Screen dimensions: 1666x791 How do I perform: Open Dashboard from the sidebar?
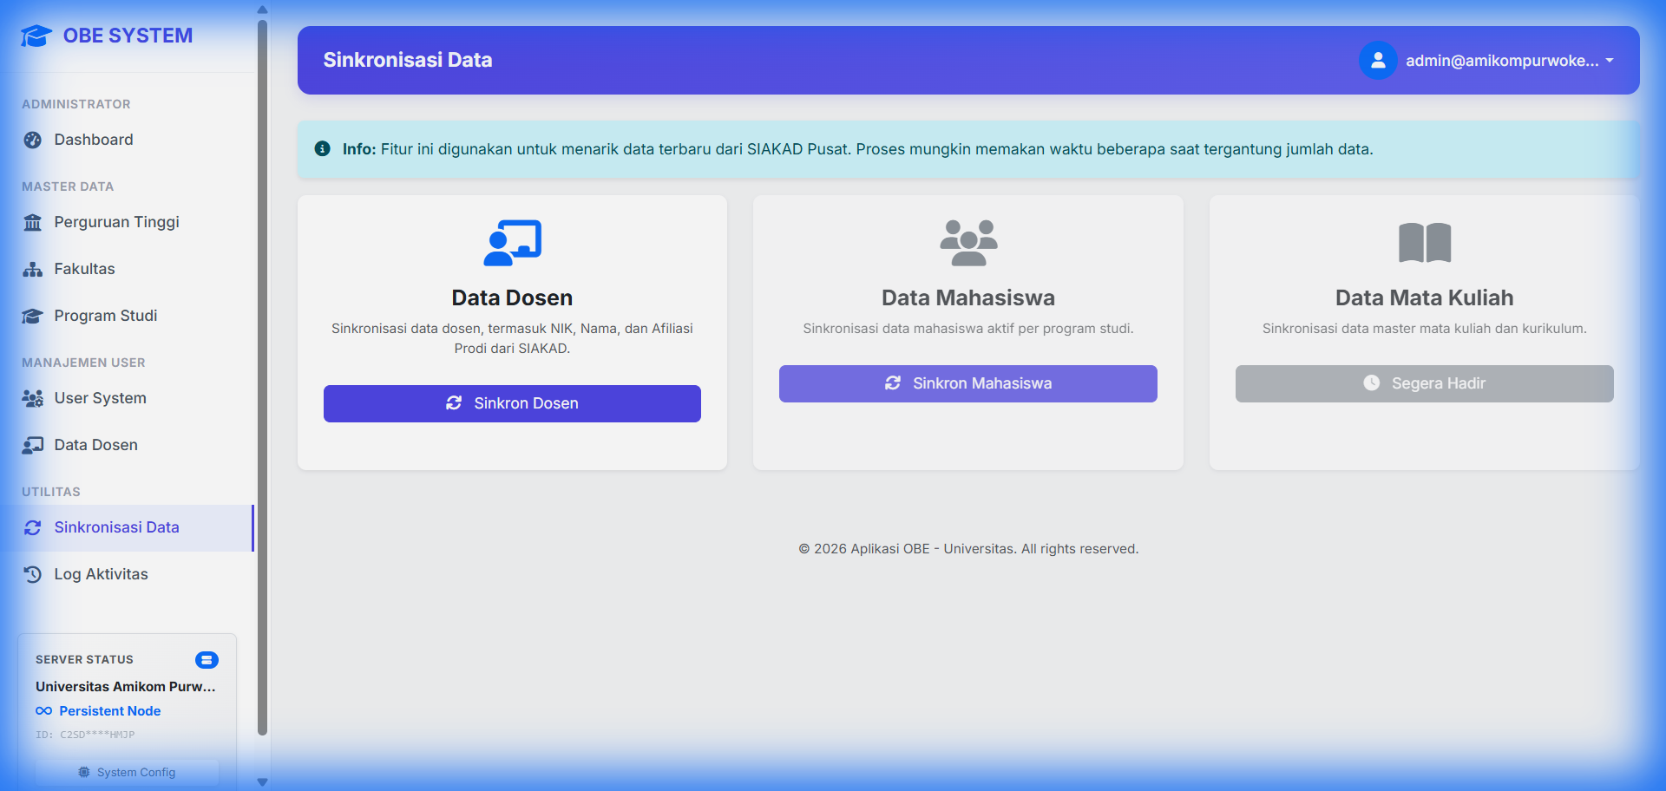94,140
